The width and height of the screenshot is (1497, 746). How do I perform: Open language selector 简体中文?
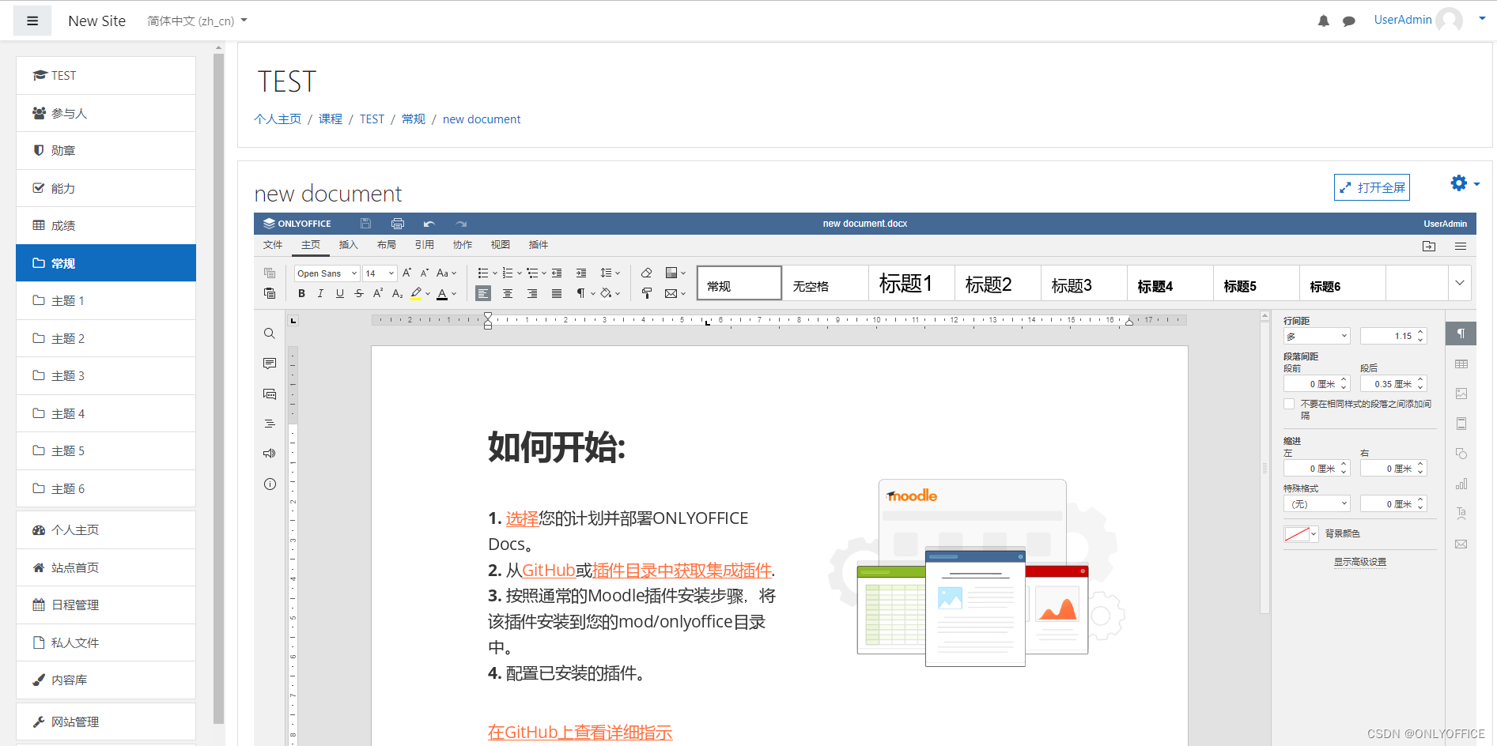197,21
